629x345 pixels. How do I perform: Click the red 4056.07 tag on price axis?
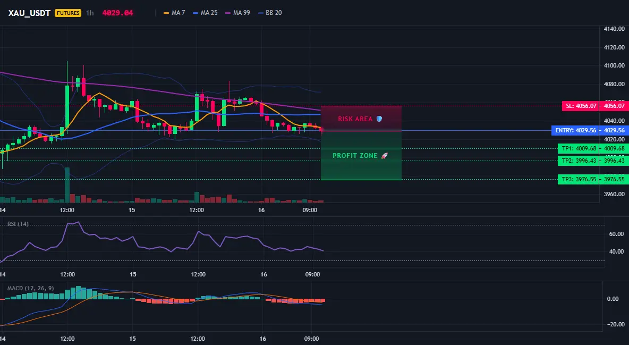click(x=614, y=106)
